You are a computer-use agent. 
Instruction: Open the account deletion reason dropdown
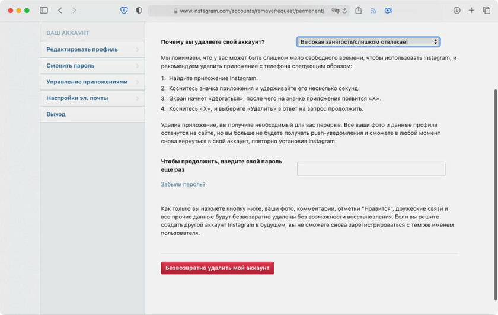coord(368,42)
